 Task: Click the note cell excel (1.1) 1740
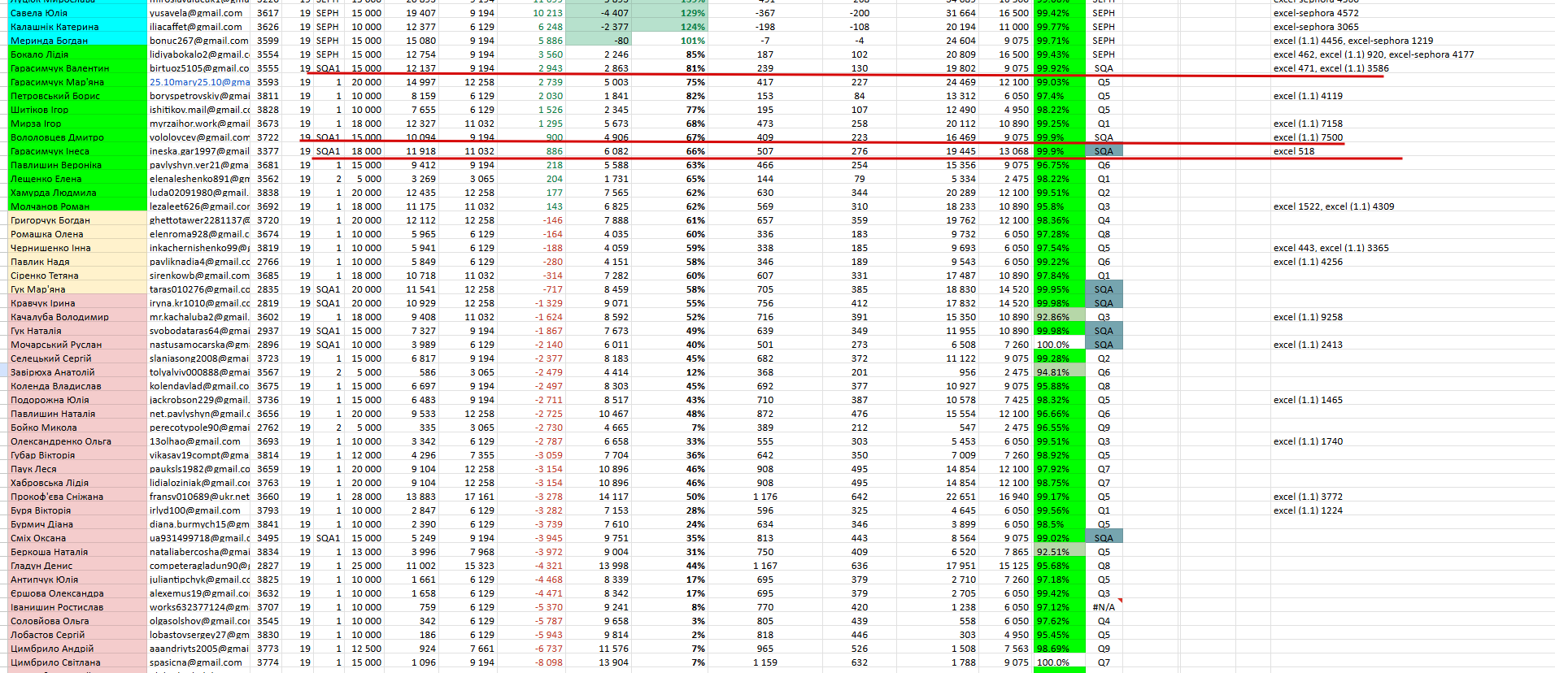(1308, 441)
